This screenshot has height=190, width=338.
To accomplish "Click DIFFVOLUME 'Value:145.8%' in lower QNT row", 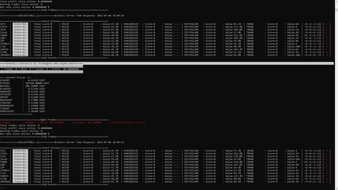I will (234, 165).
